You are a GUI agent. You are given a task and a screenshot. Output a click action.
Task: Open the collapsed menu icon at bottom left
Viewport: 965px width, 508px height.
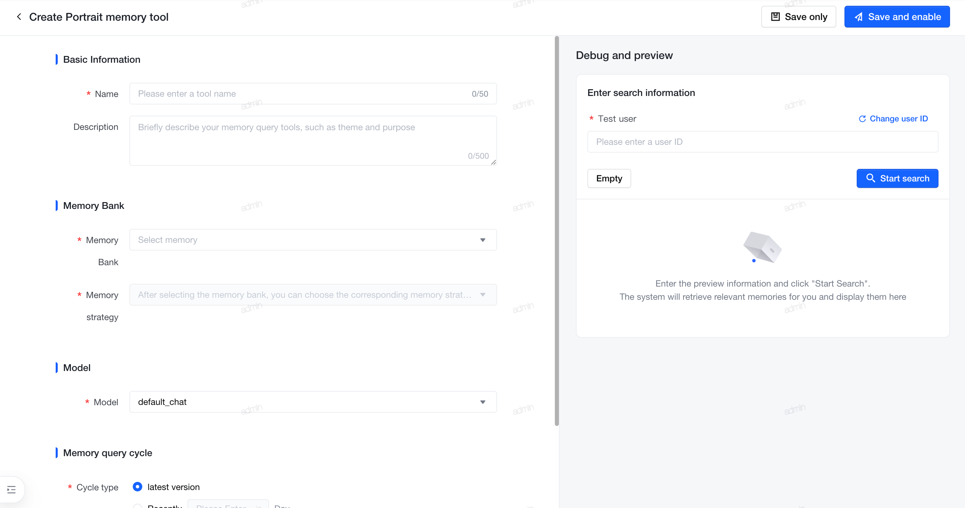12,489
